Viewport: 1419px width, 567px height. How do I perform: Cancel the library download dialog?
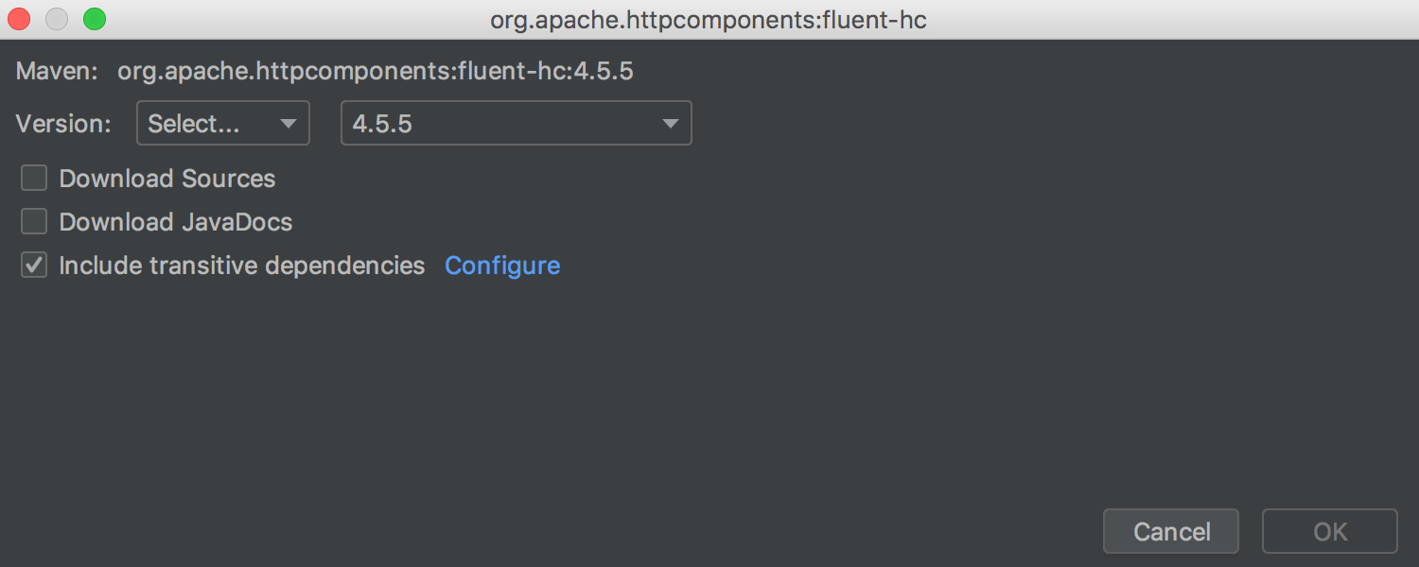pyautogui.click(x=1171, y=531)
